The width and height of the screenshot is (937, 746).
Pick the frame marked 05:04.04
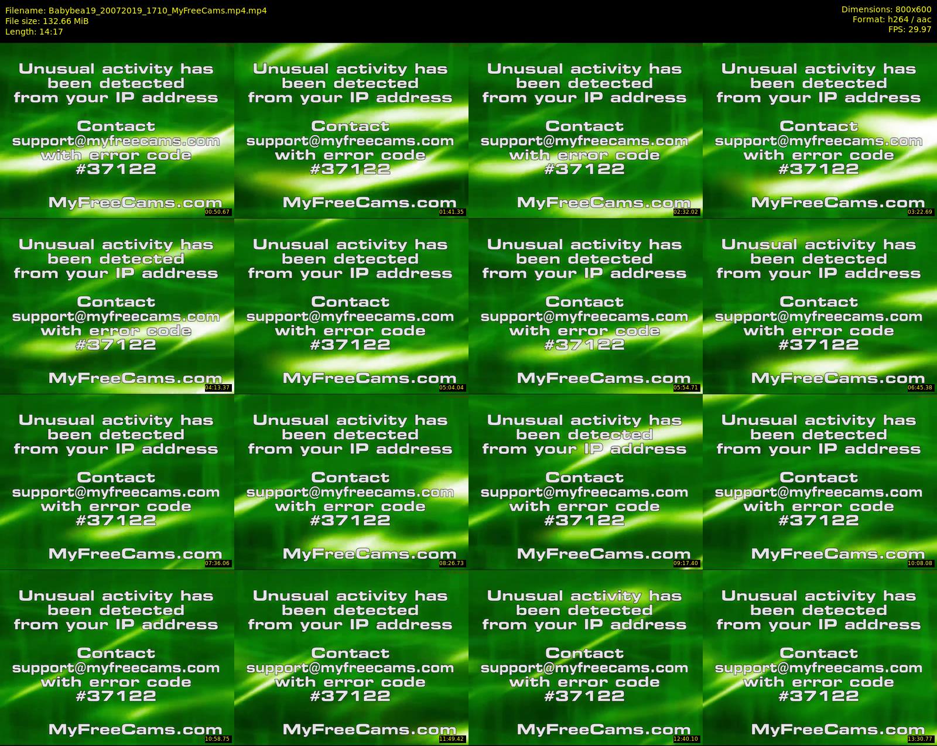(x=351, y=306)
